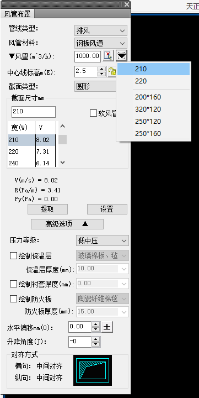
Task: Open the 保温层厚度 dropdown showing 10.00
Action: tap(103, 269)
